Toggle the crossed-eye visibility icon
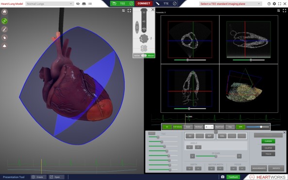Screen dimensions: 288x180 point(78,4)
